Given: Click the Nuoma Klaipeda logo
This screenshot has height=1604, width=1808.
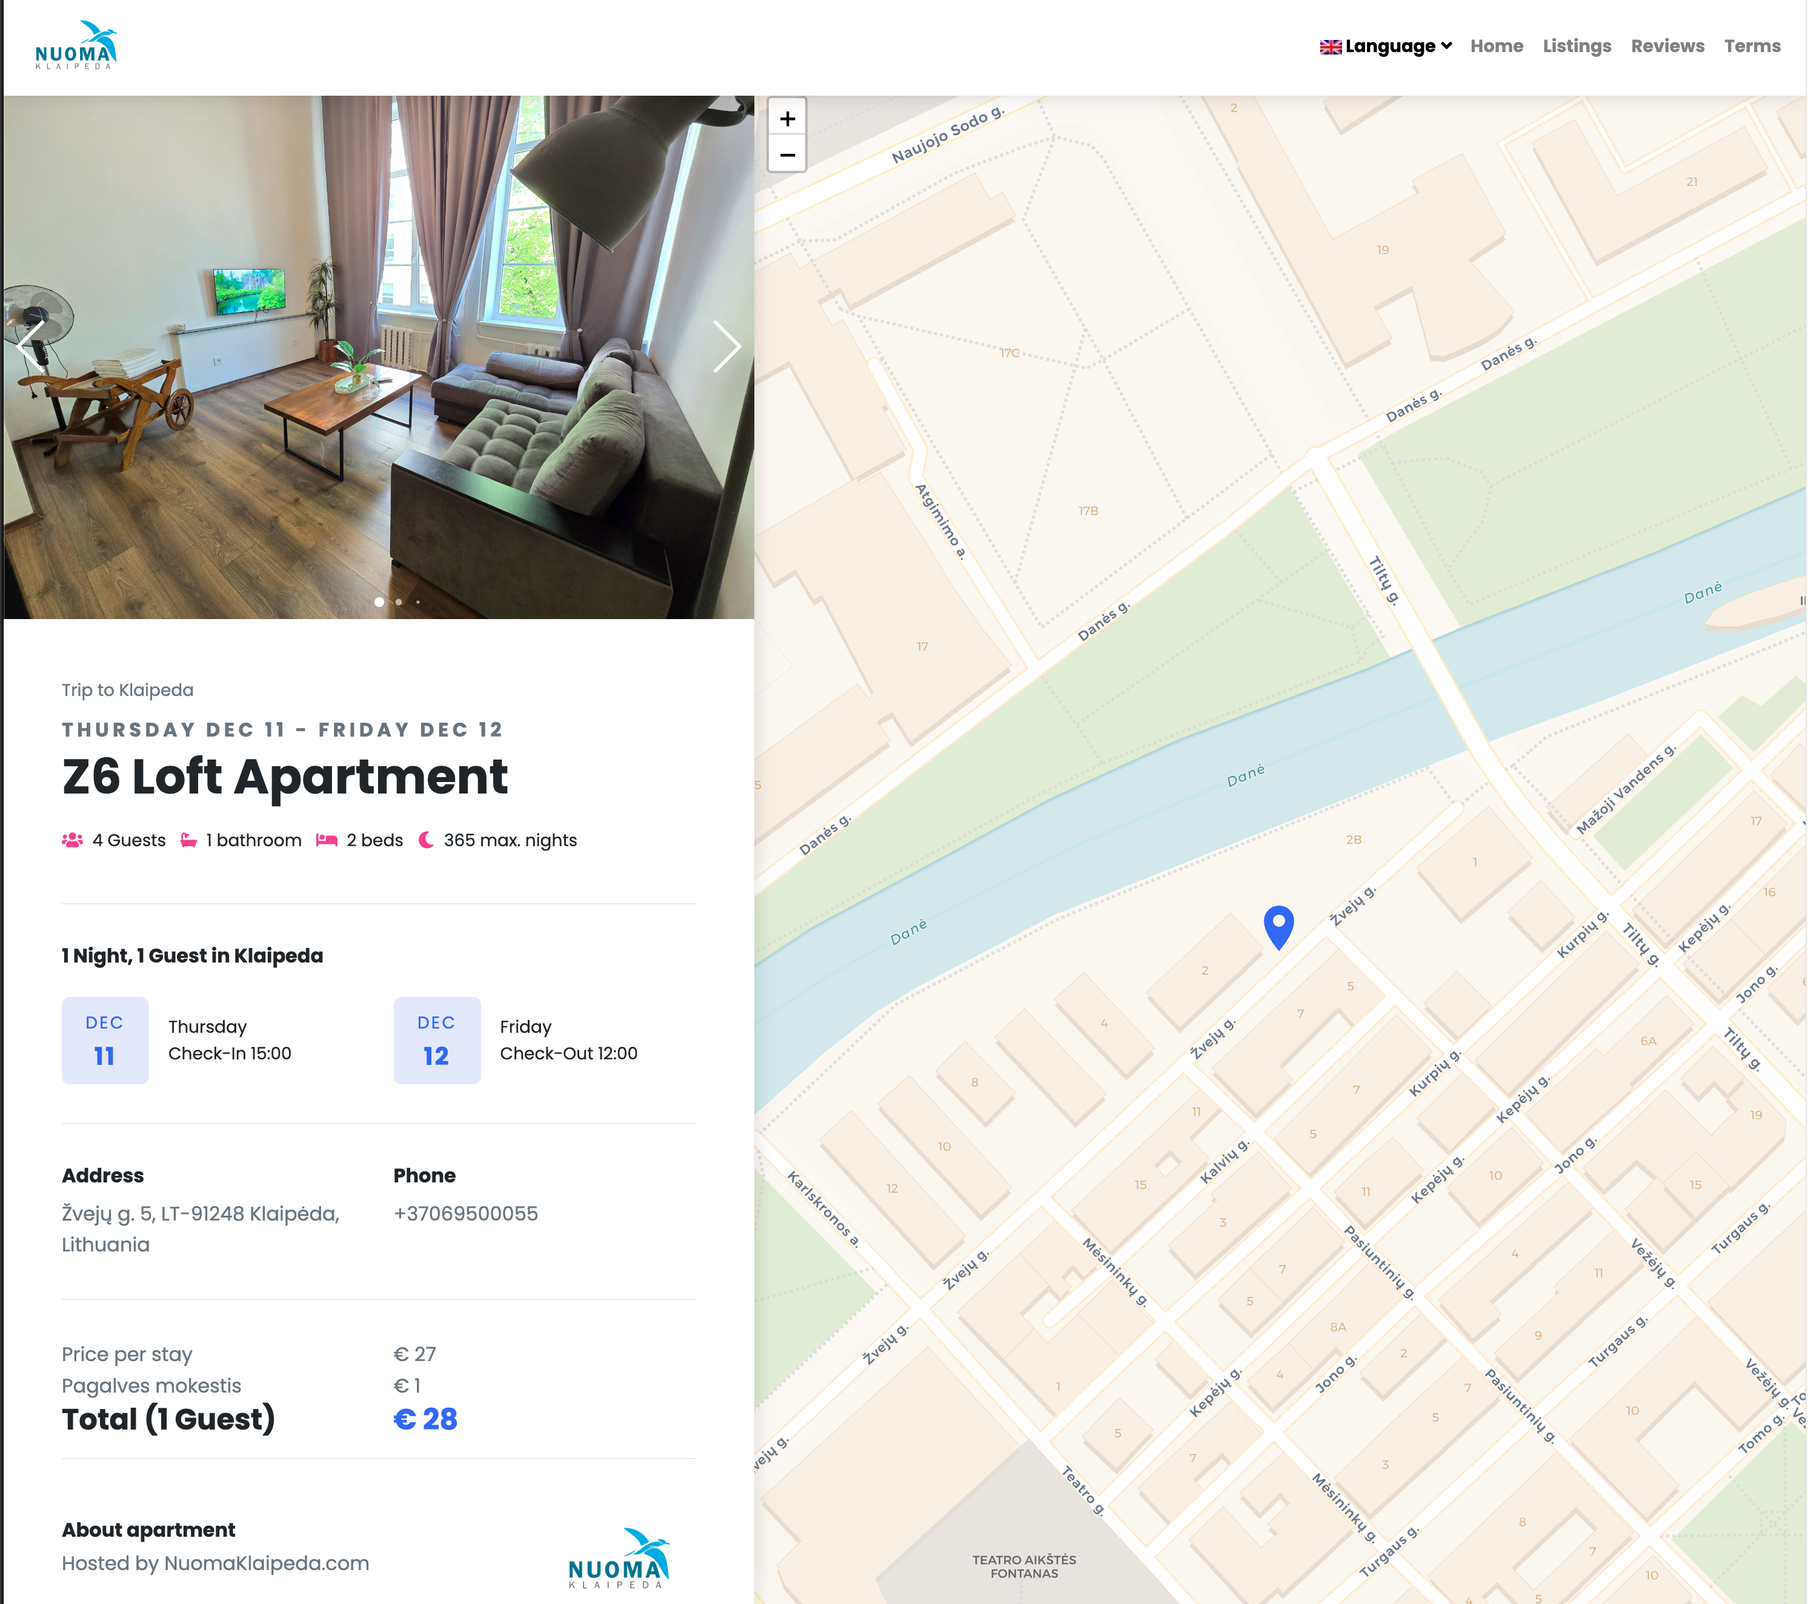Looking at the screenshot, I should click(x=76, y=45).
